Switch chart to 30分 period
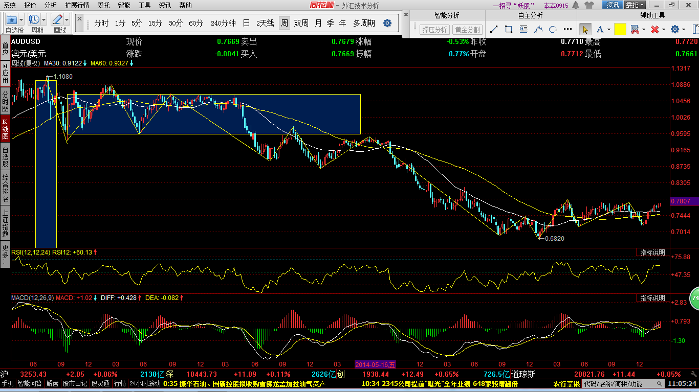This screenshot has width=699, height=392. (176, 23)
